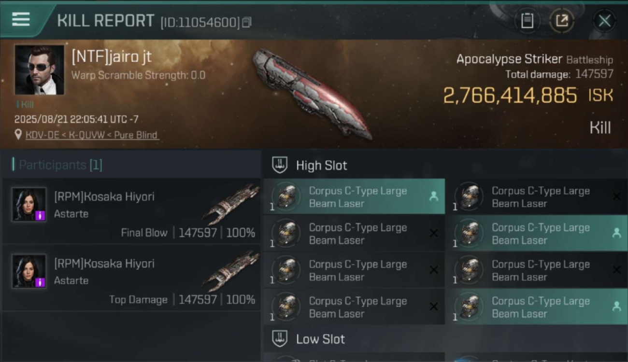Click the location pin icon
The height and width of the screenshot is (362, 628).
(x=18, y=135)
